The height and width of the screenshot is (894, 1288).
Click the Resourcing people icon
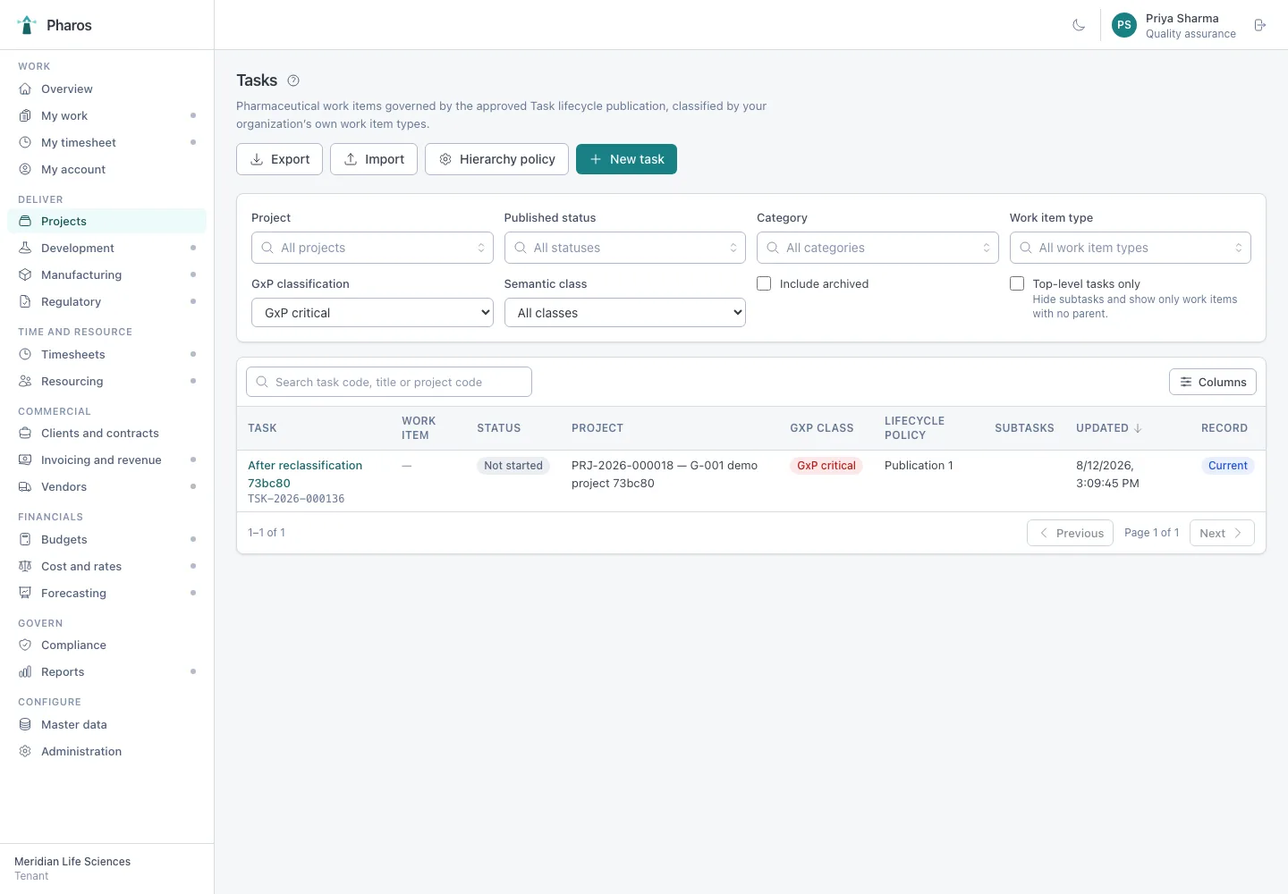pos(25,382)
